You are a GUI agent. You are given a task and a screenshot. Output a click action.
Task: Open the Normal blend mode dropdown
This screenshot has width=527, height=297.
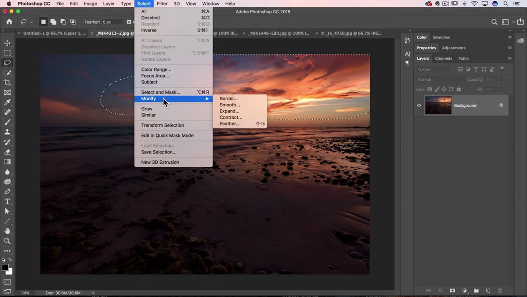(x=440, y=80)
